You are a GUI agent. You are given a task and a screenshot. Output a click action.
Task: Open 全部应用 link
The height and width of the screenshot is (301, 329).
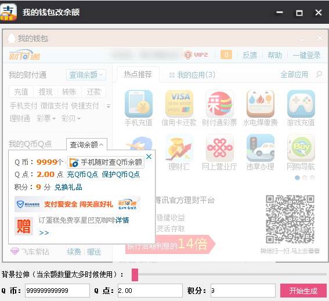(294, 75)
